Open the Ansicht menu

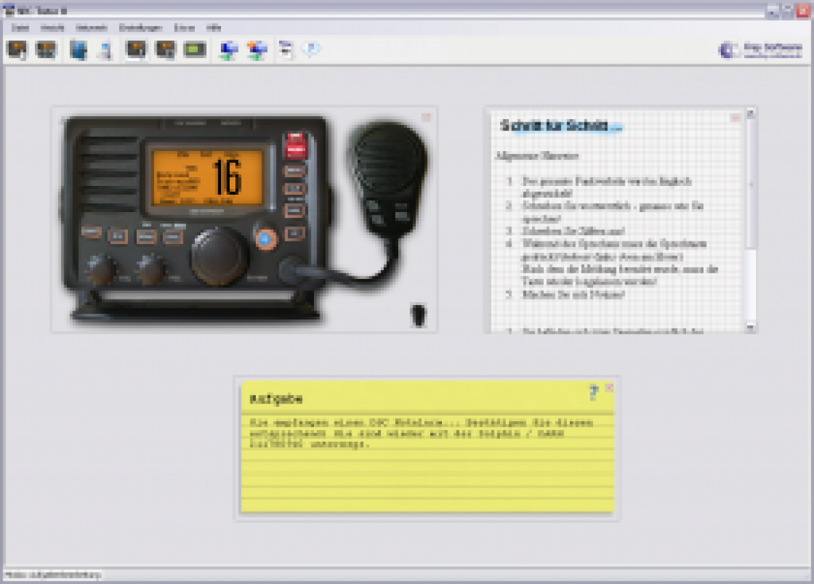(52, 28)
